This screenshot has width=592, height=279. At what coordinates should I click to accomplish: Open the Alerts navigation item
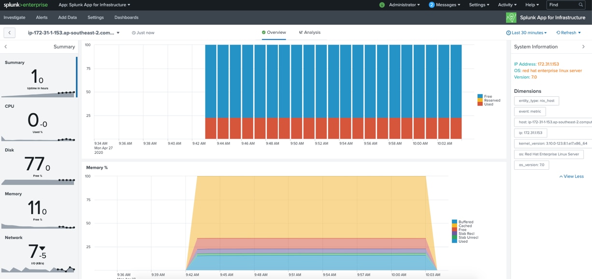coord(42,17)
